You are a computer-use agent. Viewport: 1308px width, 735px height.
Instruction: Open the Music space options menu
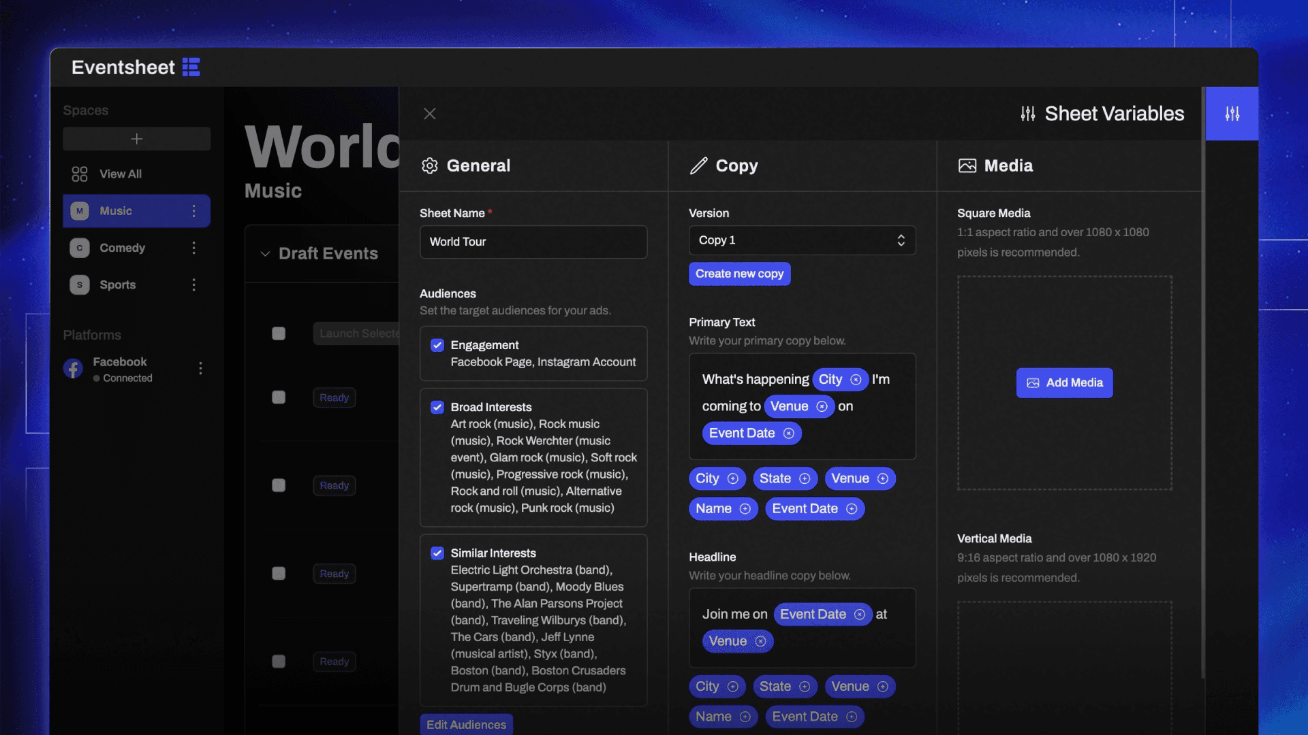(193, 211)
